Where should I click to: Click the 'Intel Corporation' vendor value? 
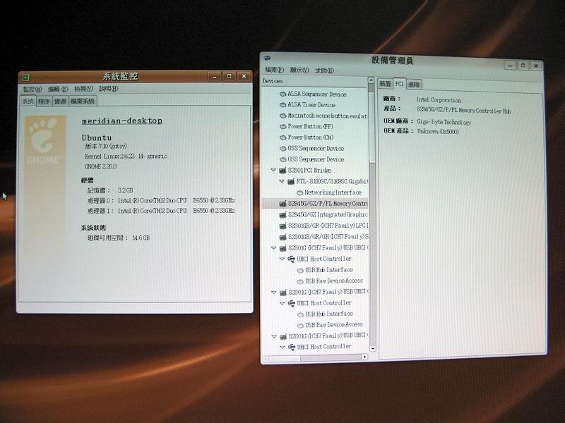click(439, 100)
